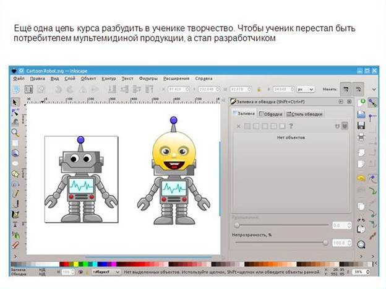Toggle snap nodes and handles button
Screen dimensions: 386x289
(x=372, y=178)
